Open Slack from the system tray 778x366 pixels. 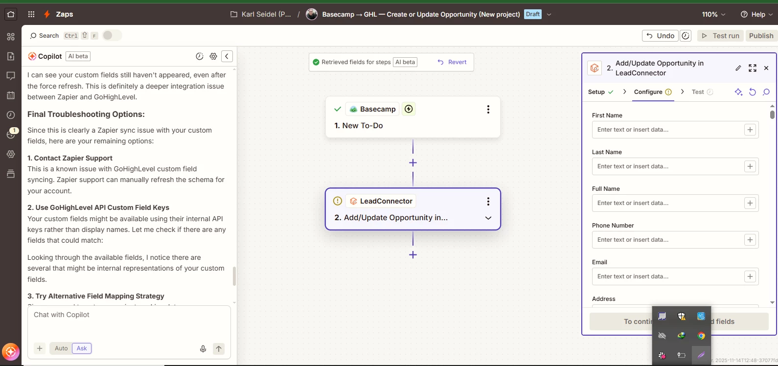[662, 355]
